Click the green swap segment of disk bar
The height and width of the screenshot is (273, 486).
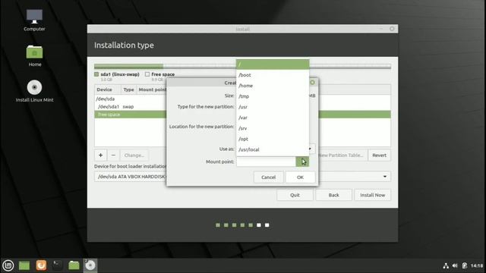tap(128, 66)
